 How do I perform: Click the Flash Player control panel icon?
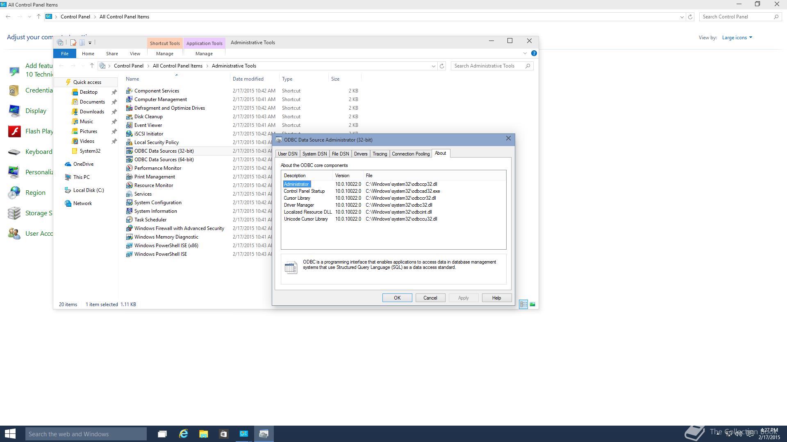pos(15,131)
